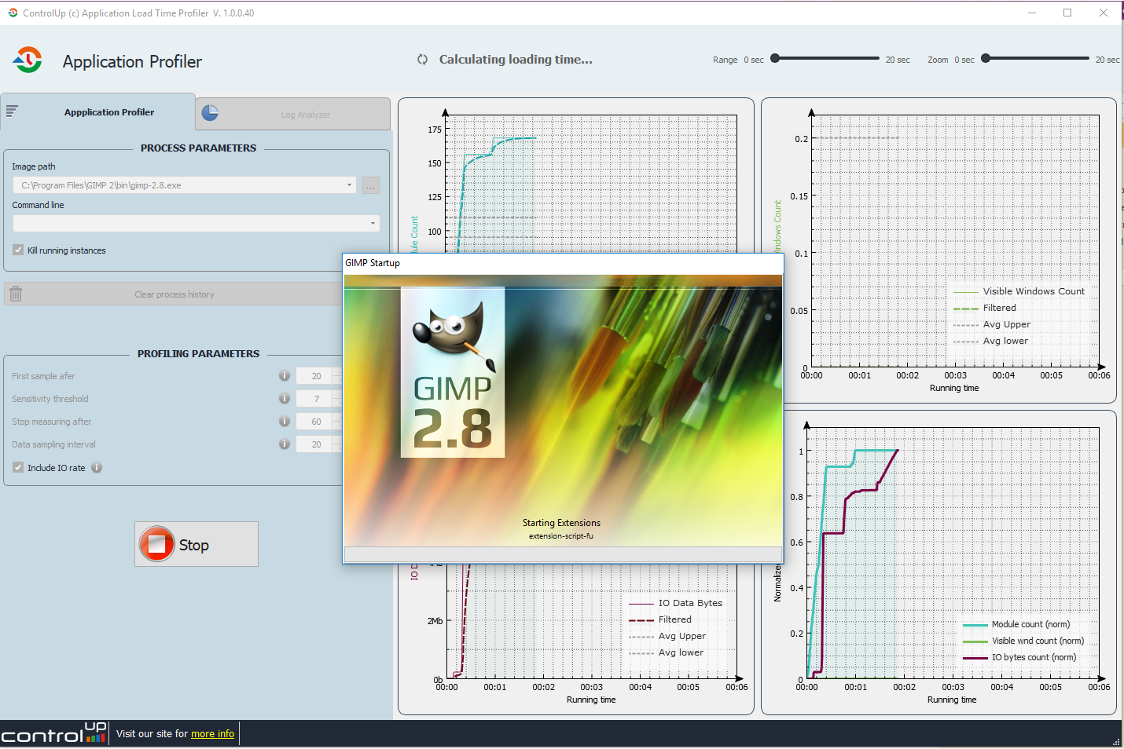Click the pie chart icon on Log Analyzer tab

210,113
